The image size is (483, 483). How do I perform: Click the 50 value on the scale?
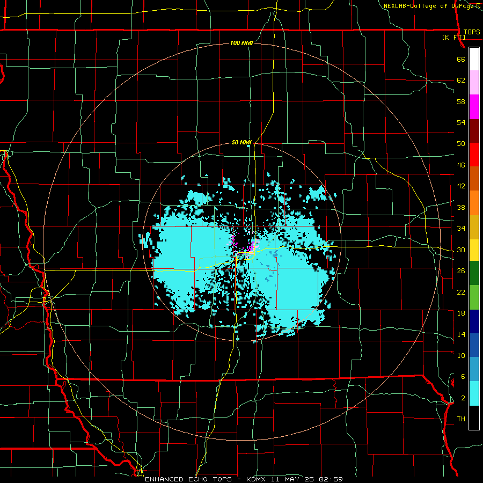tap(461, 143)
